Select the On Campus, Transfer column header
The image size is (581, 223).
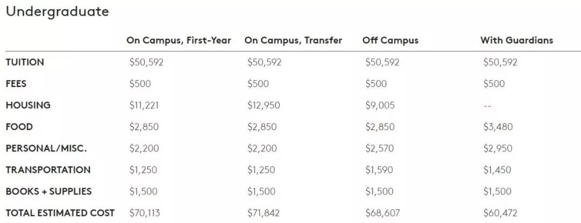point(293,40)
